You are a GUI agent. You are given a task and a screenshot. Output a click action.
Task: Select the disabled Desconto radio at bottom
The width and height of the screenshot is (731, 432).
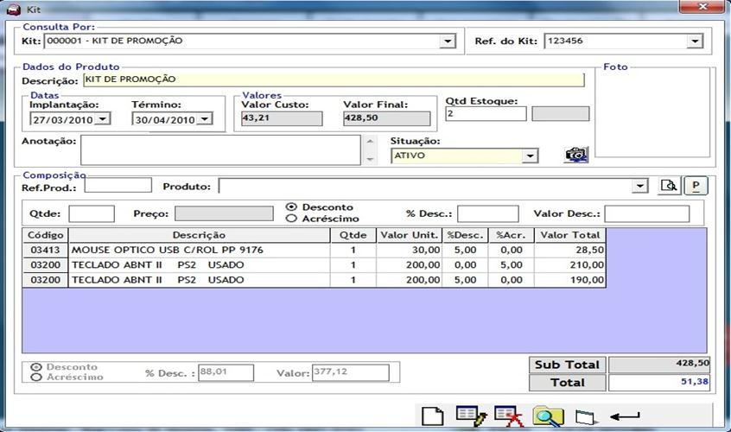pos(36,367)
